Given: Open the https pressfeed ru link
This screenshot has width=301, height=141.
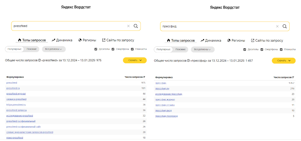Looking at the screenshot, I should [16, 105].
